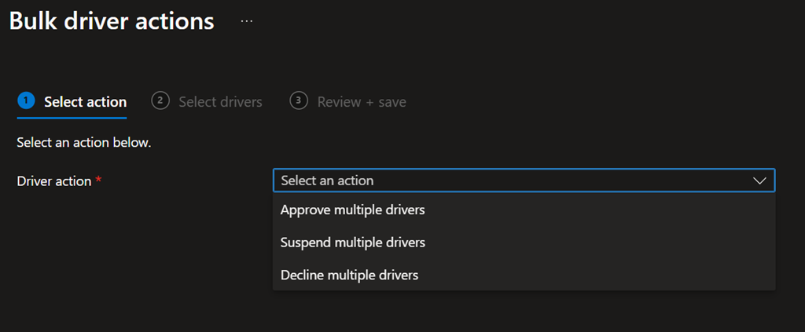Click the step 2 number circle
The width and height of the screenshot is (805, 332).
(160, 100)
